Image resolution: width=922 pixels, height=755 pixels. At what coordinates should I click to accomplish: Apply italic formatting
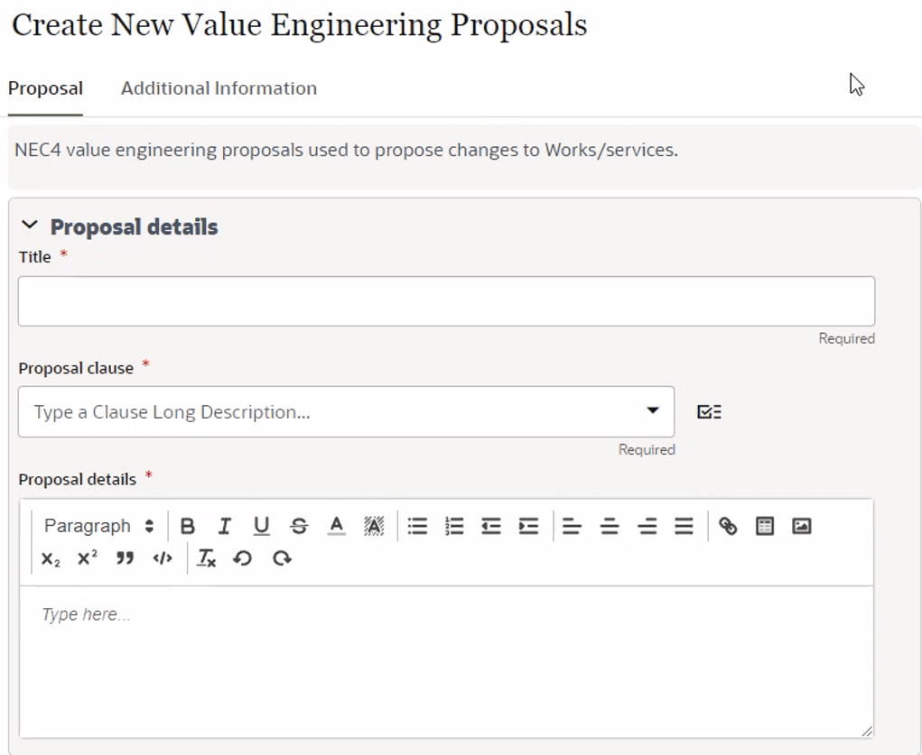point(224,527)
